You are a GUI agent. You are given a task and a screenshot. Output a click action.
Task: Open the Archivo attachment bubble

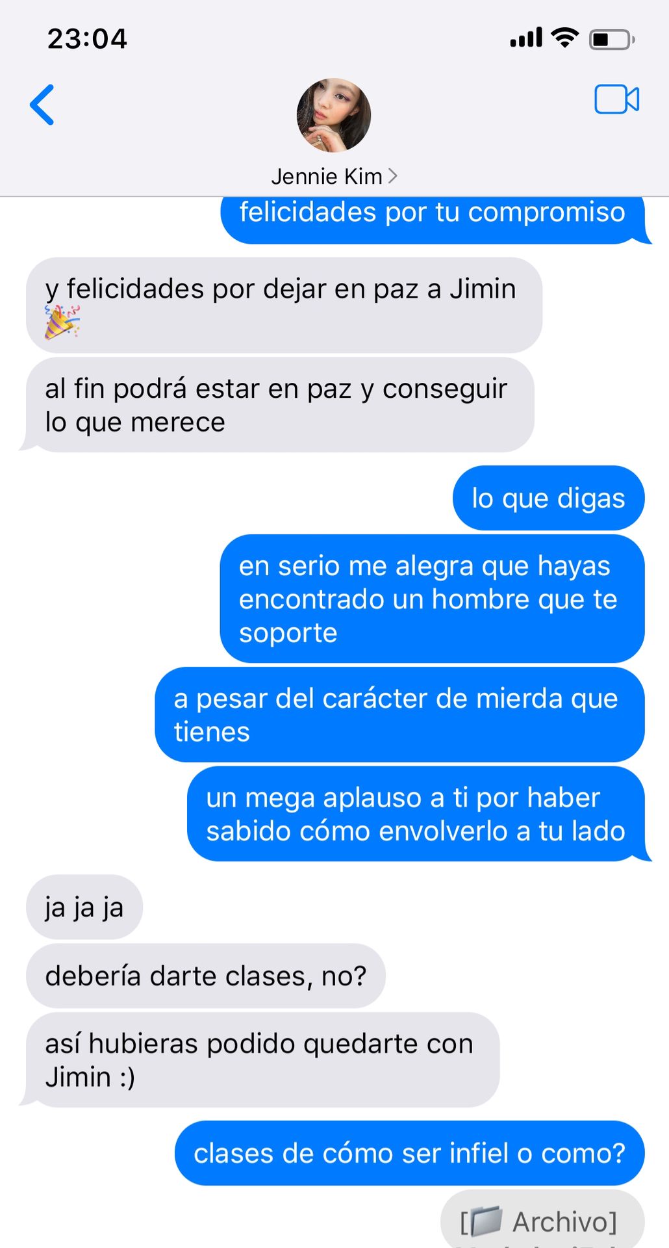coord(542,1219)
